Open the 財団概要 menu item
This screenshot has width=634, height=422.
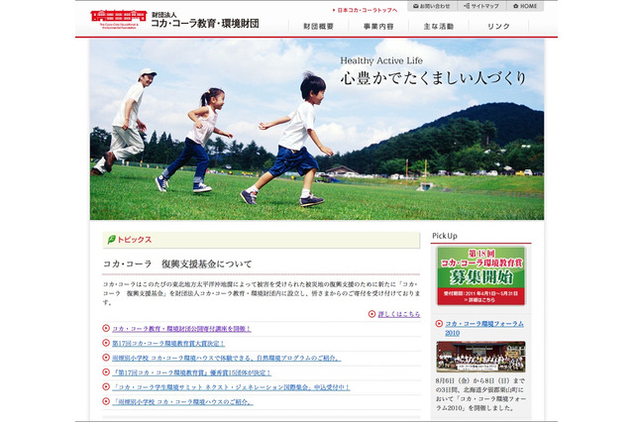pos(319,27)
